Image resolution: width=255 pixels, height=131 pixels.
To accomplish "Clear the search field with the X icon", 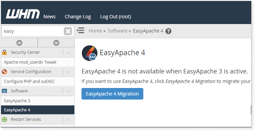I will [68, 31].
